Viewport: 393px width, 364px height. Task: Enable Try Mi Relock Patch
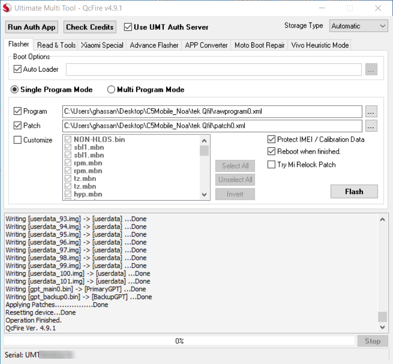click(x=272, y=165)
